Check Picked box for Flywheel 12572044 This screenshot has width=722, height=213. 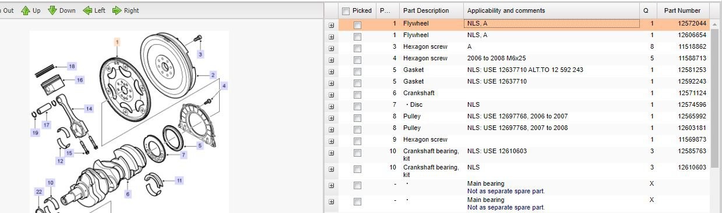pos(357,24)
